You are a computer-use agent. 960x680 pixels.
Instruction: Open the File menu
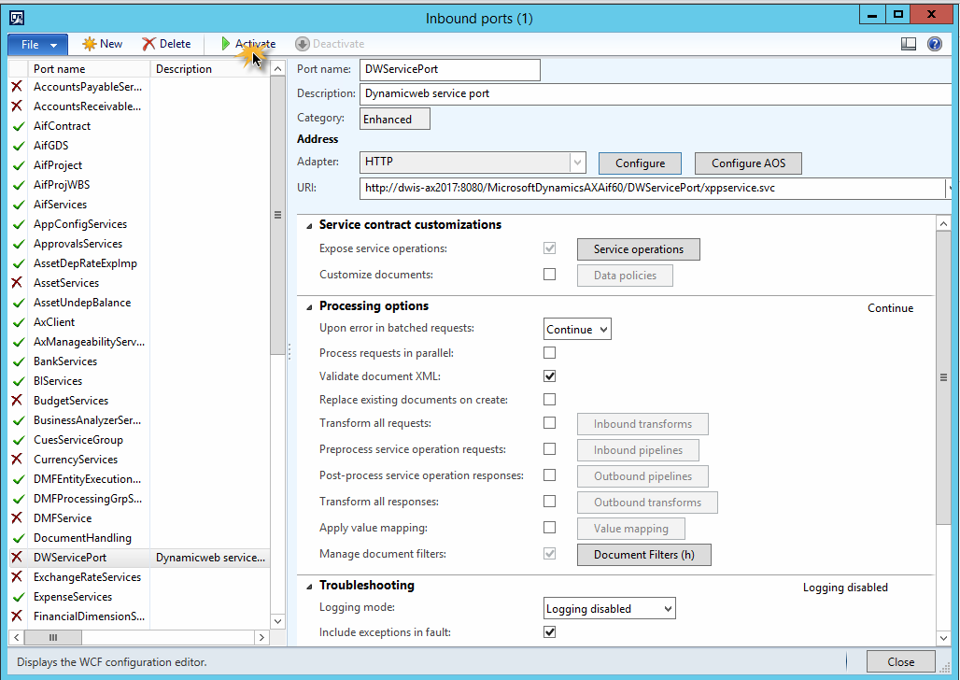click(37, 45)
